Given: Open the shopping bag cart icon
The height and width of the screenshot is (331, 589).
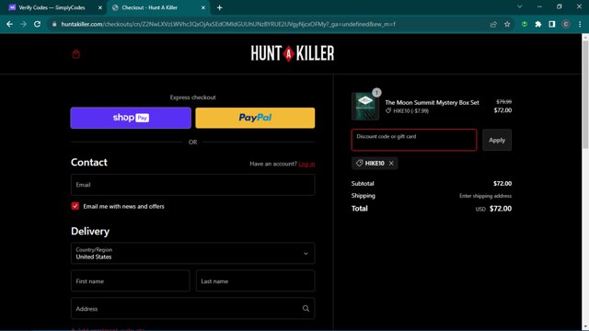Looking at the screenshot, I should coord(75,54).
